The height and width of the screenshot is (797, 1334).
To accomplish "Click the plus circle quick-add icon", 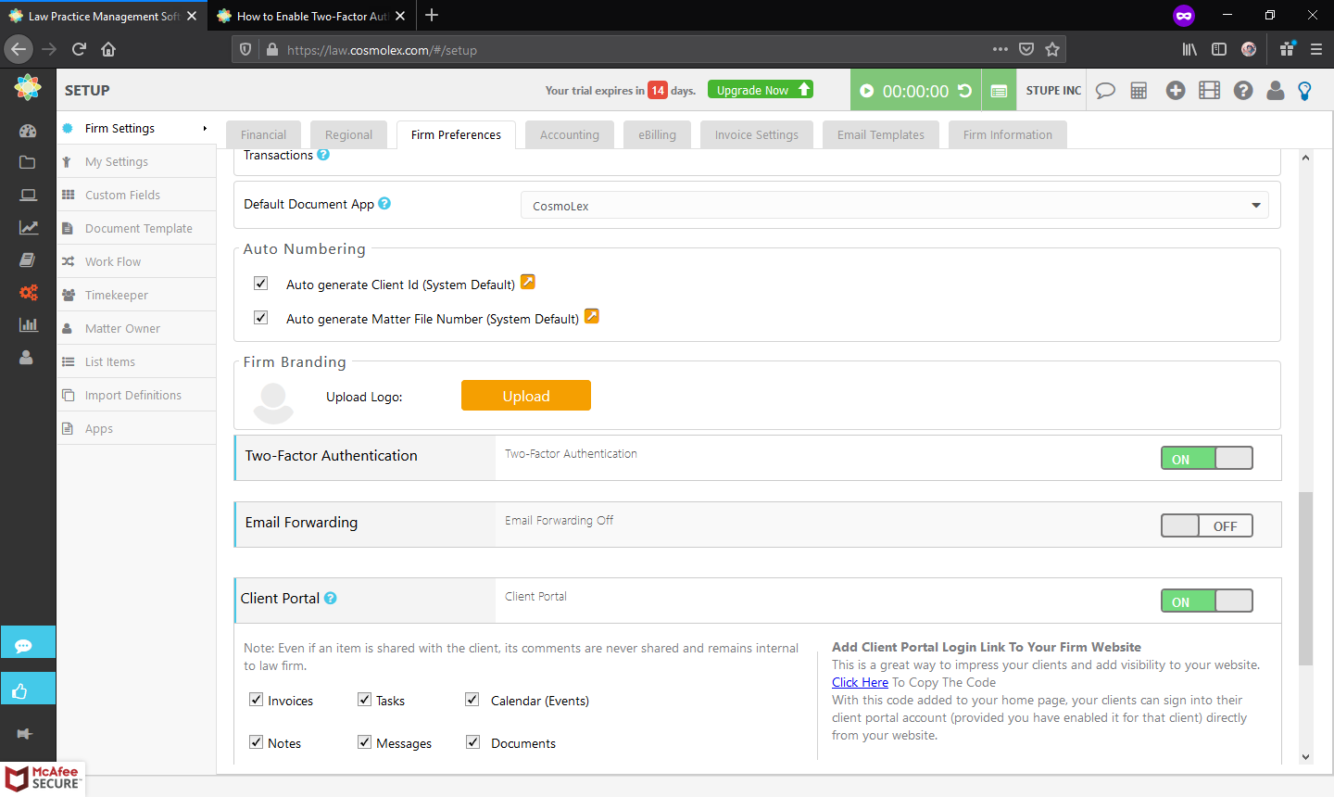I will 1176,90.
